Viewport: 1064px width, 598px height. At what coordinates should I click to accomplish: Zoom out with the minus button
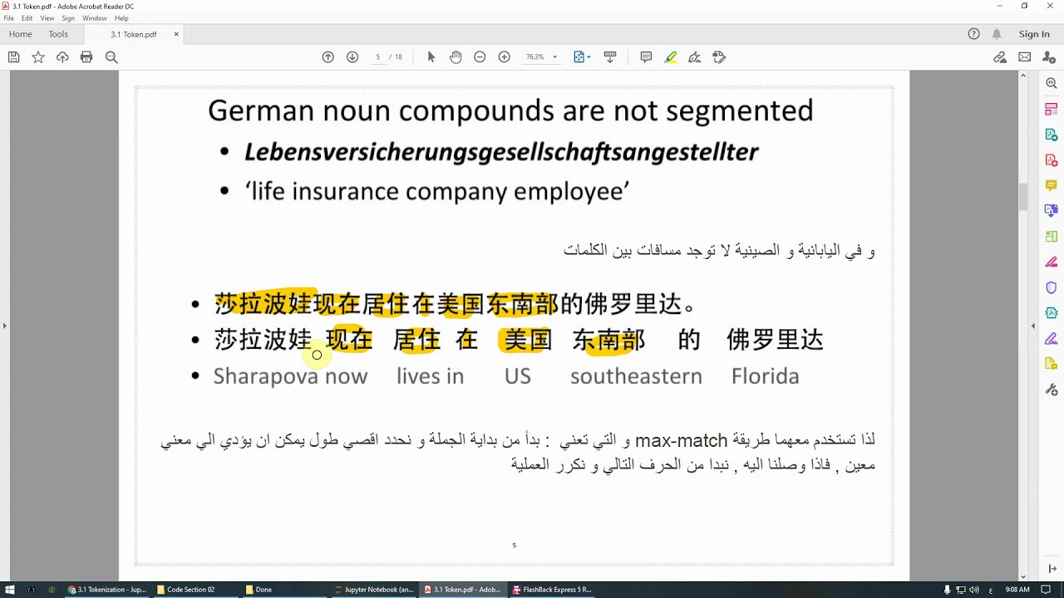(x=480, y=57)
